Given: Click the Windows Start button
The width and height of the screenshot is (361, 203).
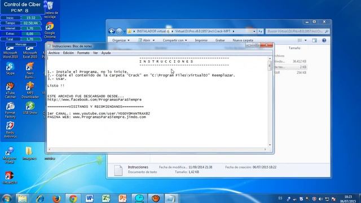Looking at the screenshot, I should tap(6, 198).
